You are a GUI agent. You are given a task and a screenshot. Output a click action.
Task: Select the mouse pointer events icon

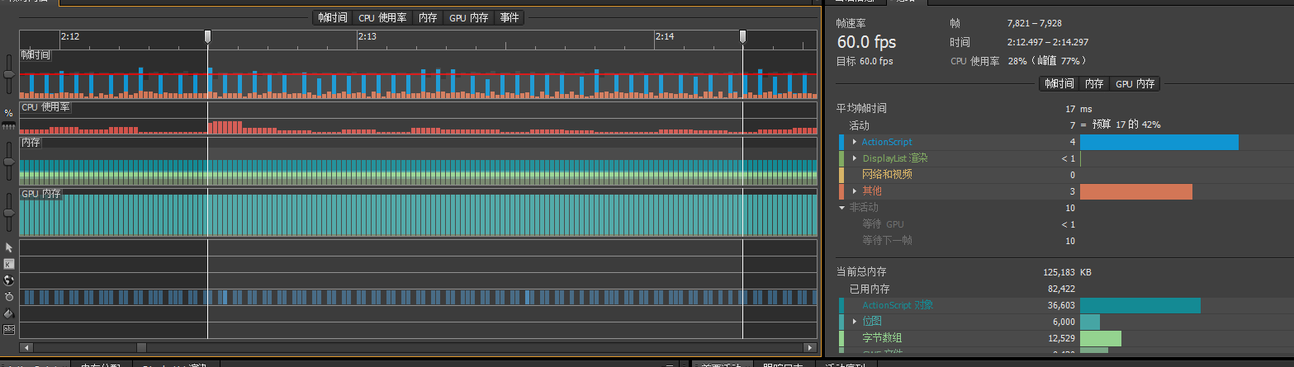click(9, 247)
